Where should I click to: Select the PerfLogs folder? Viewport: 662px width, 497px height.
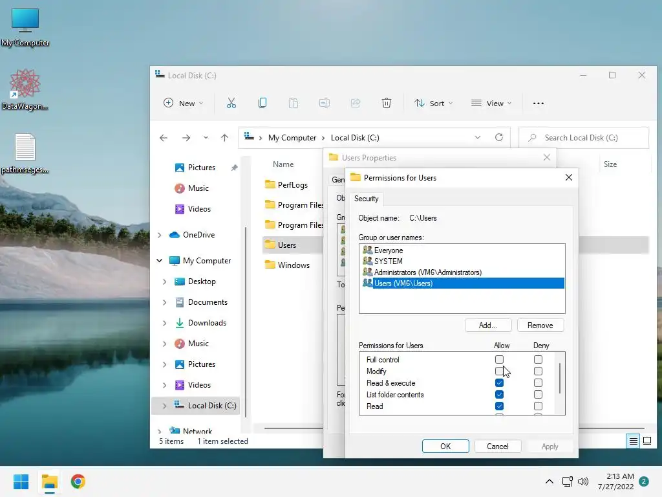pos(293,184)
